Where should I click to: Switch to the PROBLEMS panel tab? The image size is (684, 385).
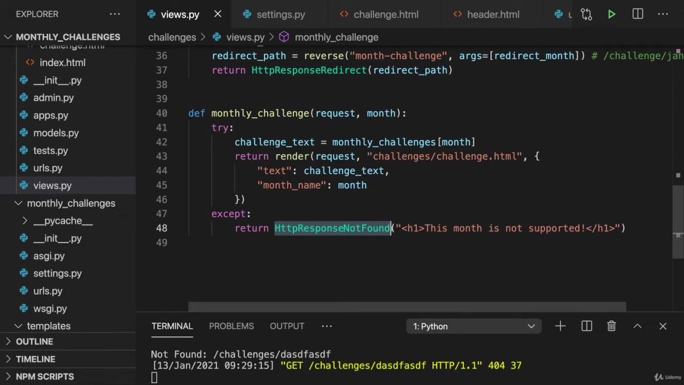pos(231,326)
